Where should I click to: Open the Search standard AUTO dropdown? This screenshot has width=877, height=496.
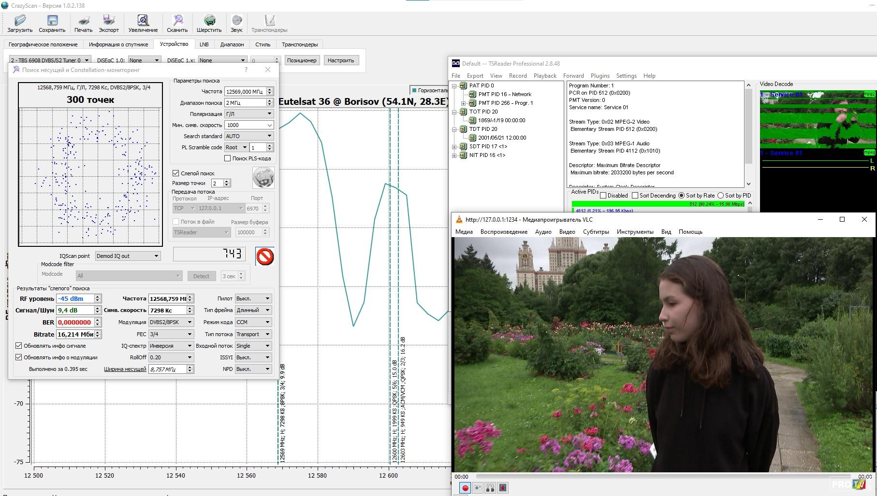click(x=249, y=136)
